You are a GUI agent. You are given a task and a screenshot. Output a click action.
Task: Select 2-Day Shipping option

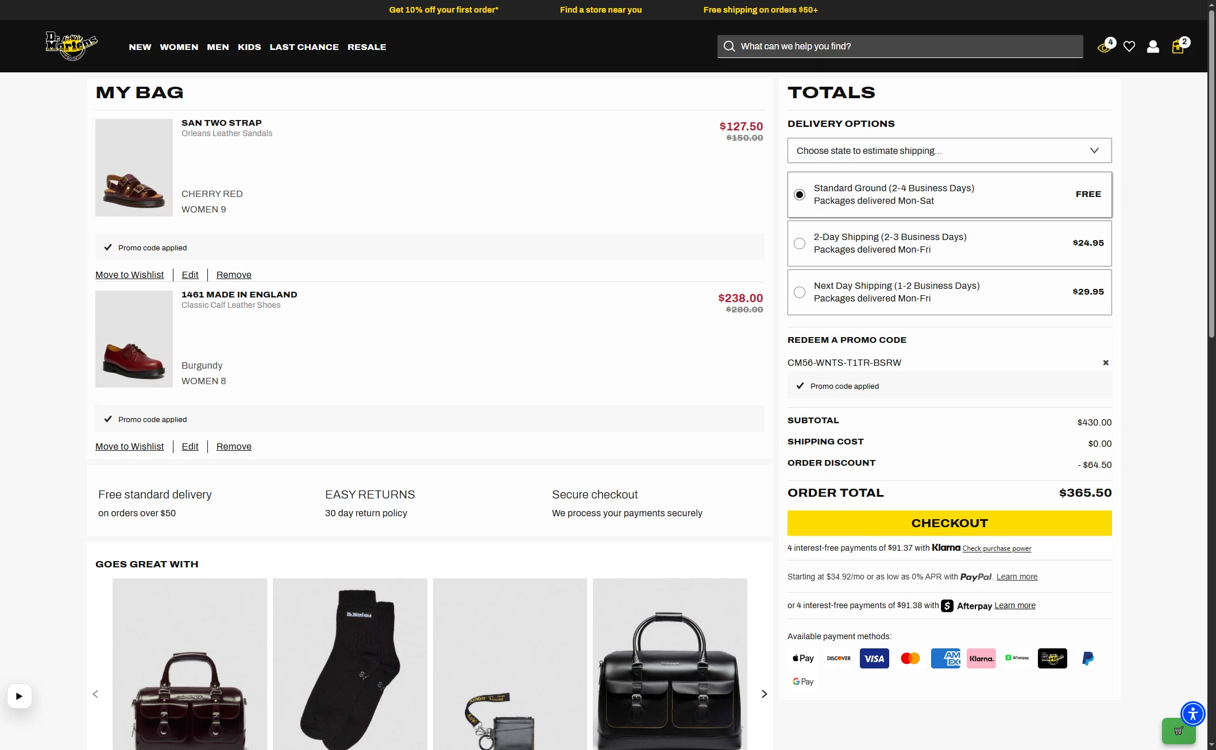click(800, 243)
